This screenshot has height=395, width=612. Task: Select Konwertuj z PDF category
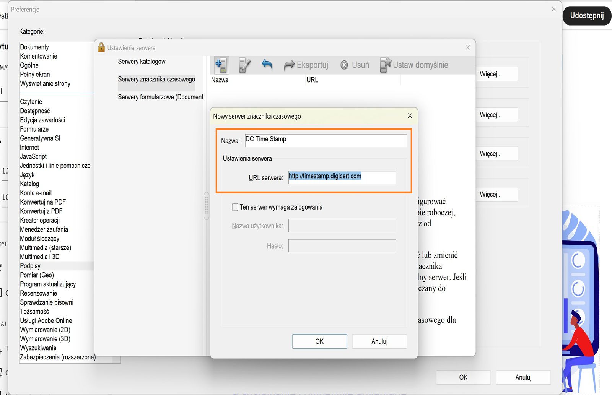pyautogui.click(x=41, y=211)
